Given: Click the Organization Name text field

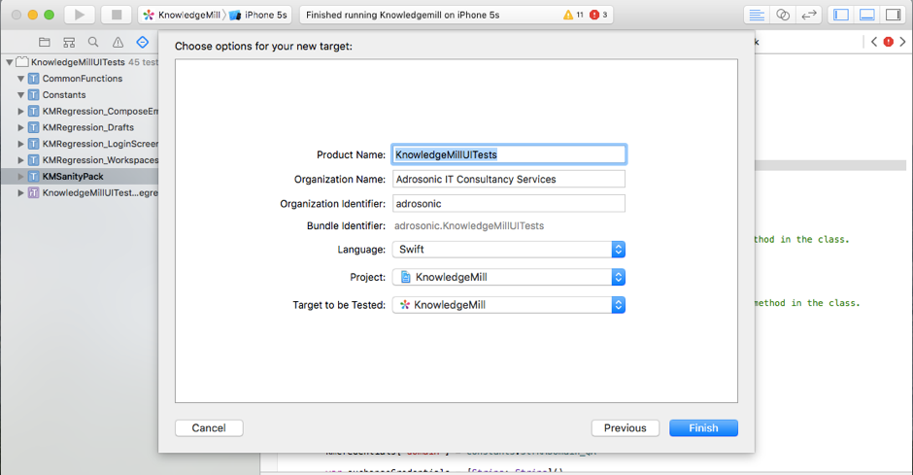Looking at the screenshot, I should click(508, 180).
